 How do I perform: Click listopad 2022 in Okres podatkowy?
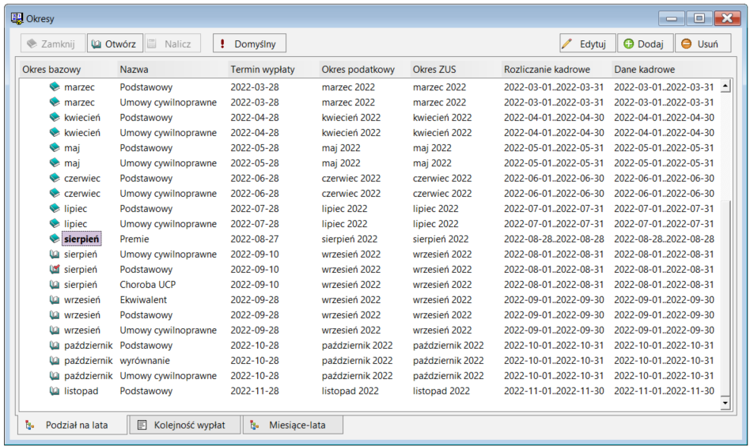tap(350, 391)
